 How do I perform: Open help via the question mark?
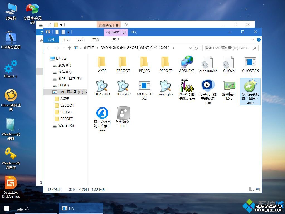[259, 39]
